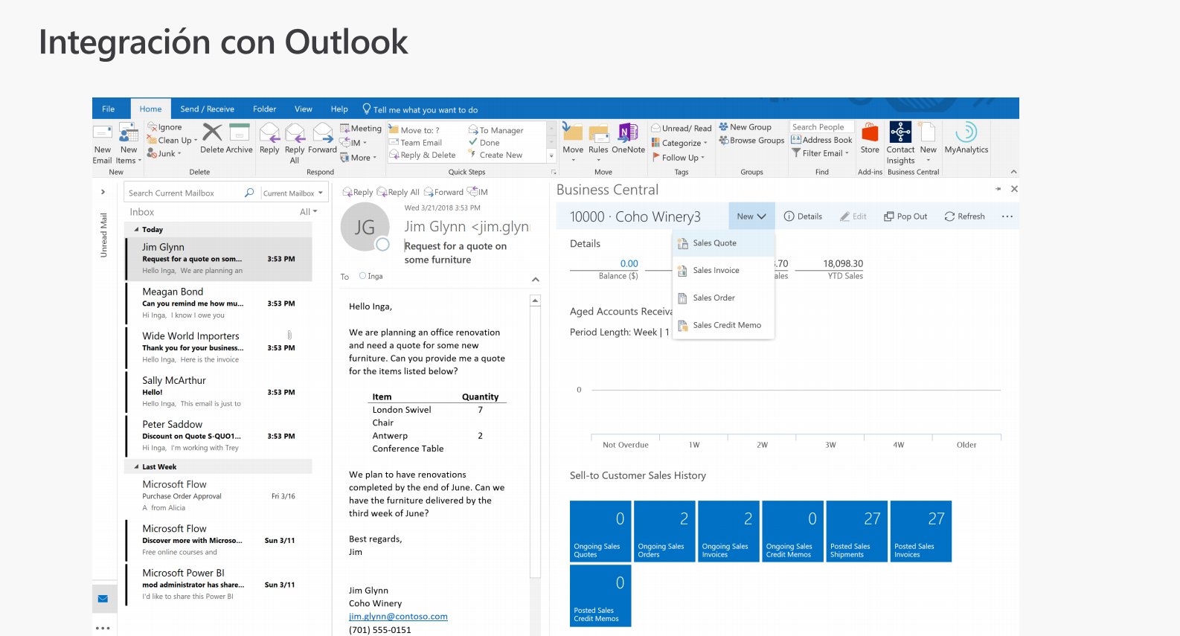Image resolution: width=1180 pixels, height=636 pixels.
Task: Pop Out the Business Central pane
Action: pyautogui.click(x=905, y=216)
